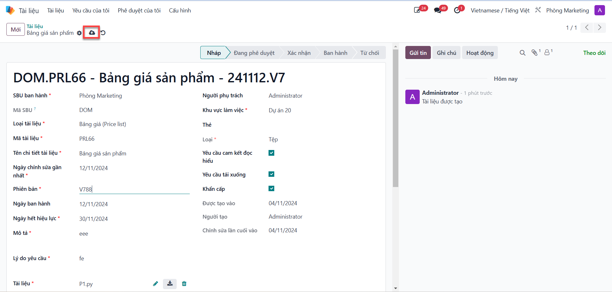Click the Phiên bản input field V788
Screen dimensions: 612x292
tap(134, 189)
